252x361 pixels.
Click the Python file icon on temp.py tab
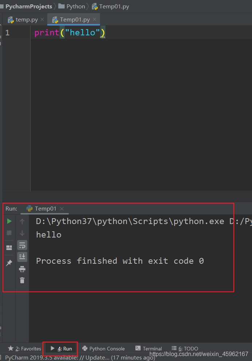coord(11,20)
